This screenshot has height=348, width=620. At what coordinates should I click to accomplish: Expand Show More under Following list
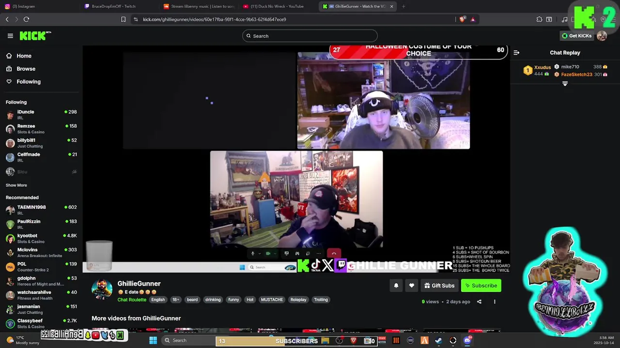(x=16, y=185)
